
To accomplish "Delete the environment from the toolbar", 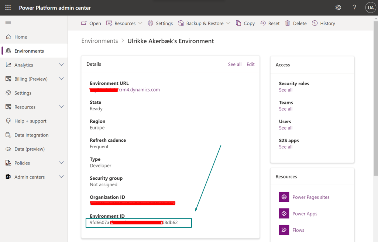I will coord(296,23).
